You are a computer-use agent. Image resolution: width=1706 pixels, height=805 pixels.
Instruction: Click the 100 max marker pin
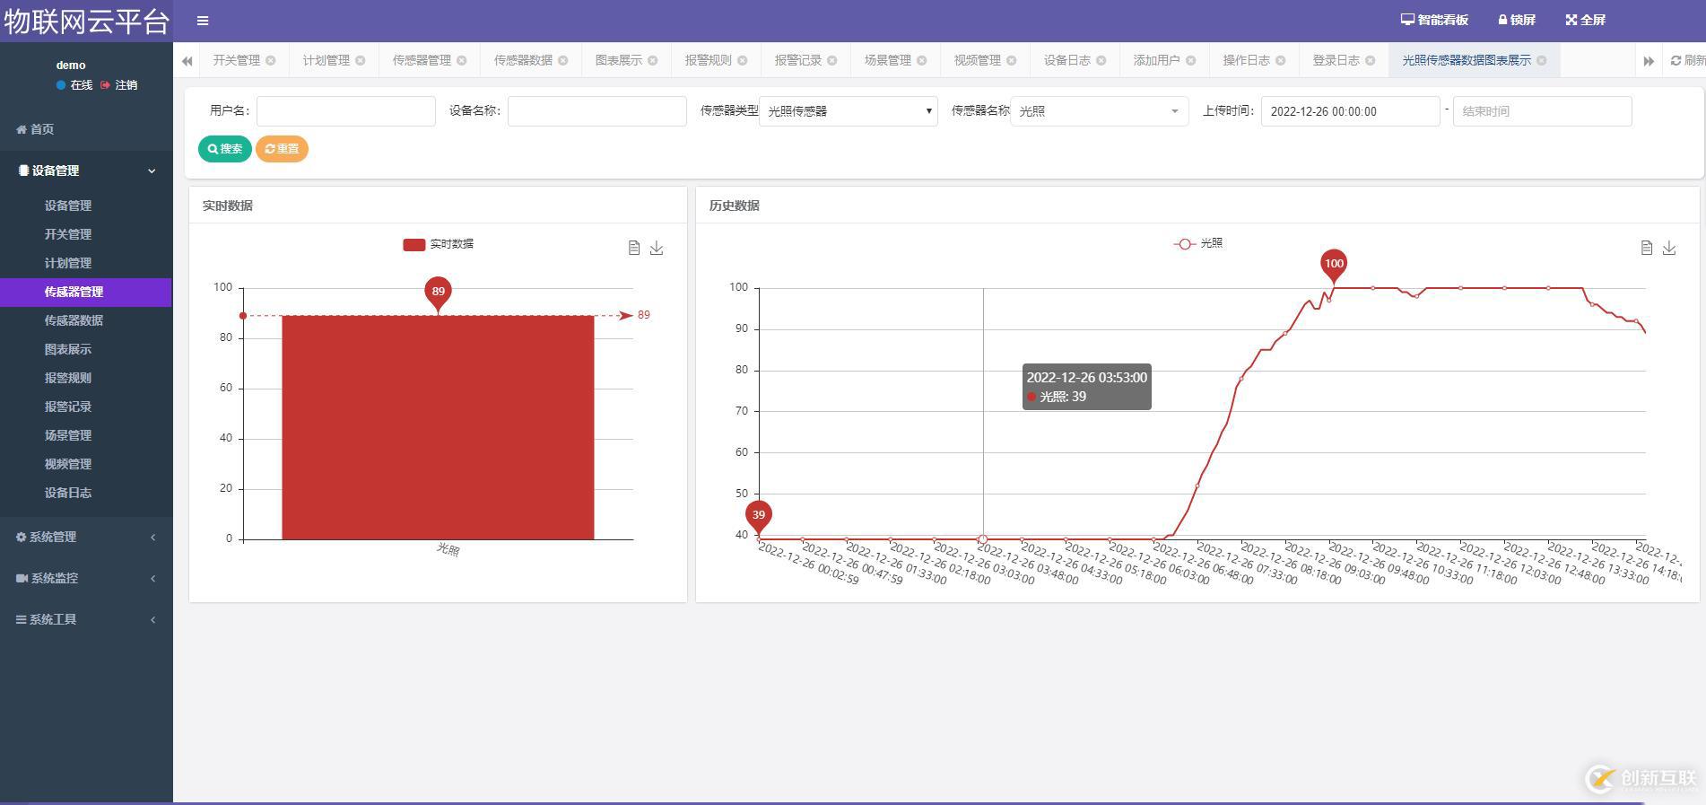pyautogui.click(x=1334, y=266)
